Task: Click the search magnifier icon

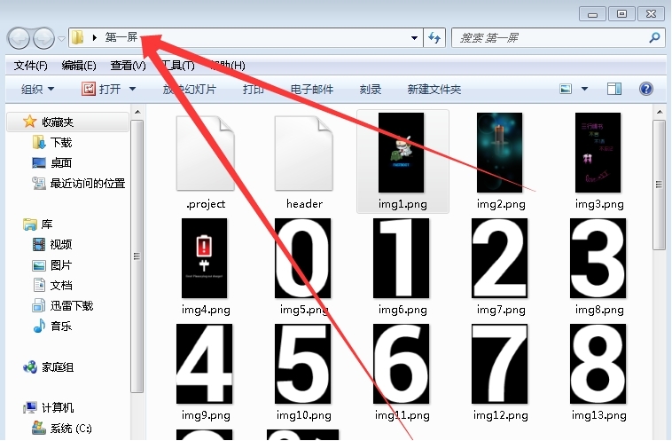Action: [654, 38]
